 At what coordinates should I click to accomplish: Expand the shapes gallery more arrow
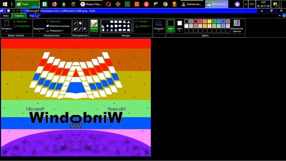(x=132, y=30)
